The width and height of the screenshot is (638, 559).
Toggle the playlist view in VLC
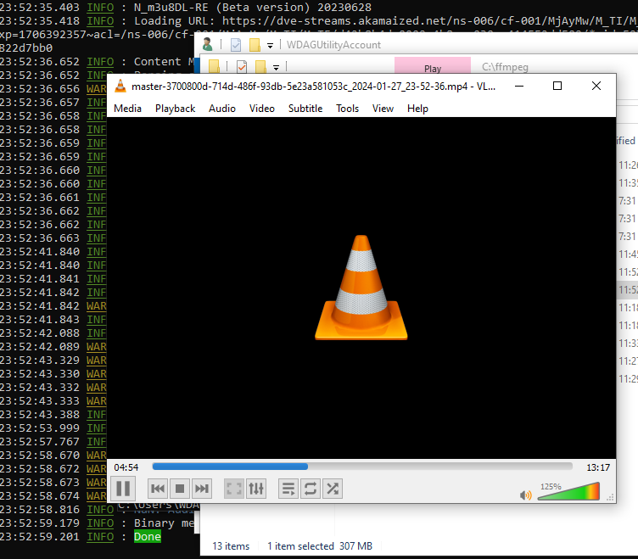[288, 489]
